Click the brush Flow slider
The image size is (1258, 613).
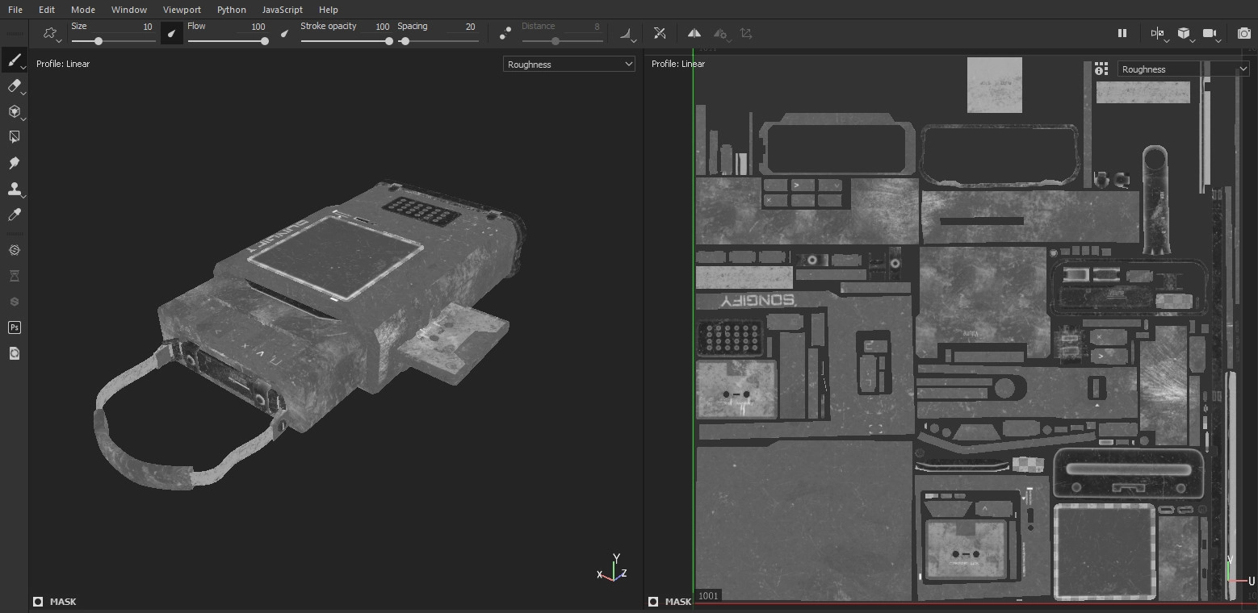point(226,41)
